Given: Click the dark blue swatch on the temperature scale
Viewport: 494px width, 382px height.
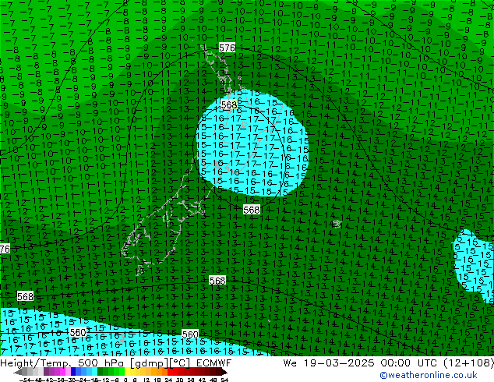Looking at the screenshot, I should [x=73, y=371].
